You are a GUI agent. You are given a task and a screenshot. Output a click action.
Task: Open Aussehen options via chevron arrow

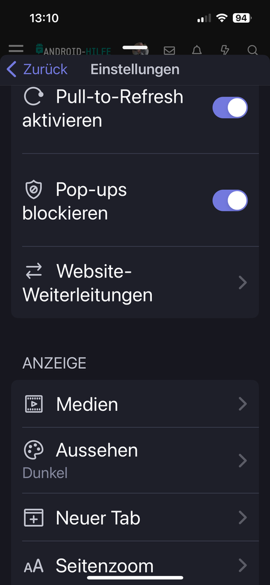[x=243, y=461]
